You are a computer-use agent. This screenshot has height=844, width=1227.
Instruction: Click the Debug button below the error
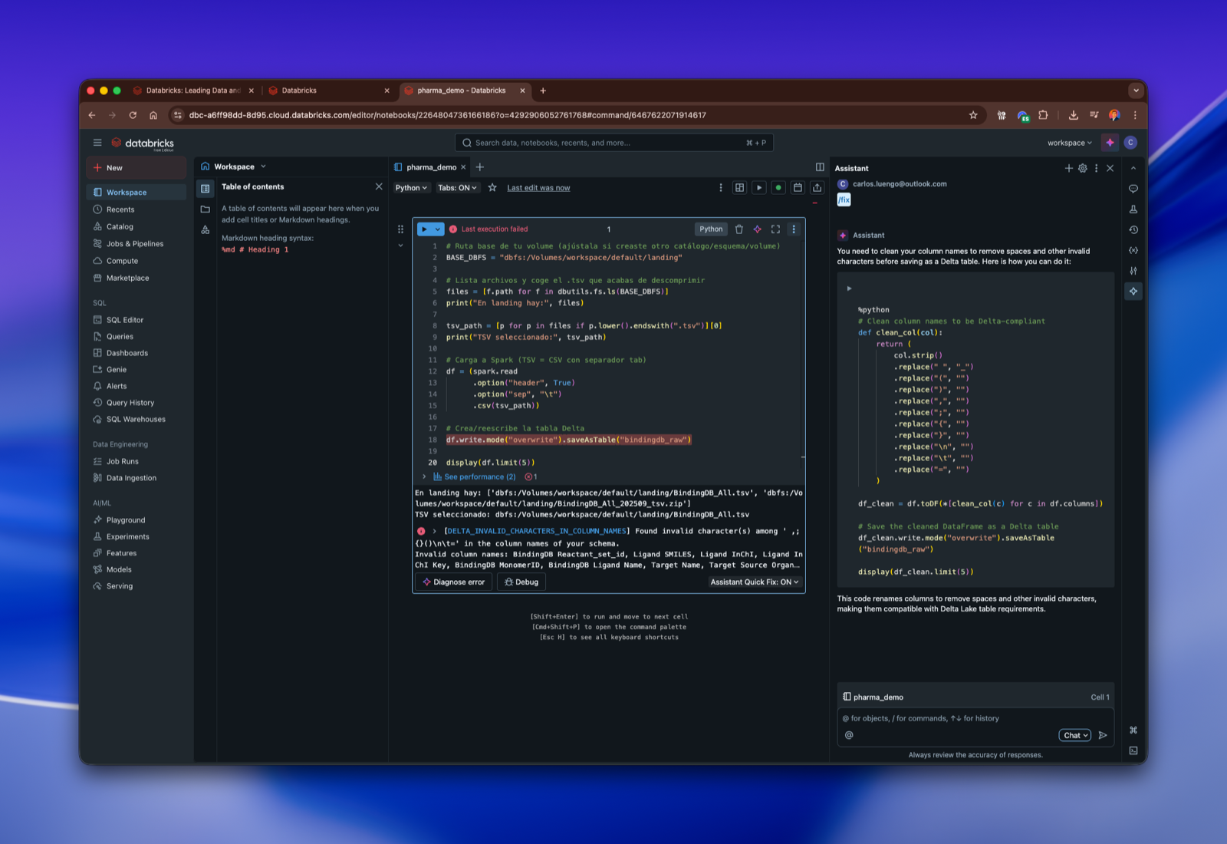[x=521, y=582]
